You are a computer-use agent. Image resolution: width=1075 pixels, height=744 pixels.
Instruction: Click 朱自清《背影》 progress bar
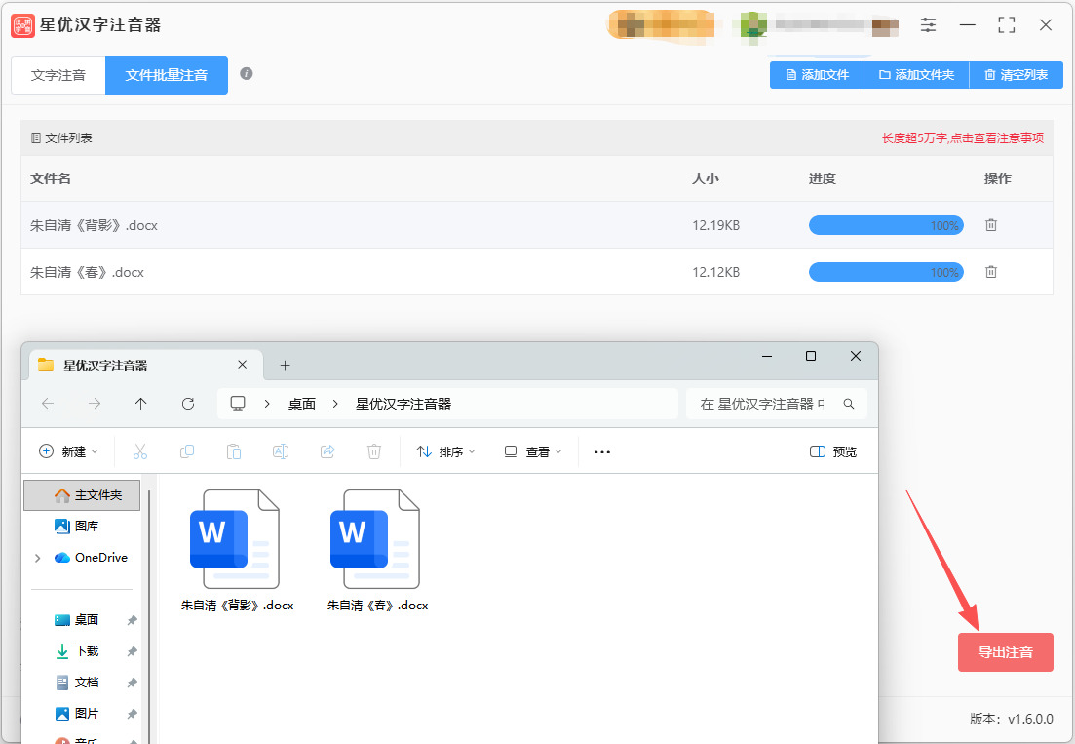(886, 225)
